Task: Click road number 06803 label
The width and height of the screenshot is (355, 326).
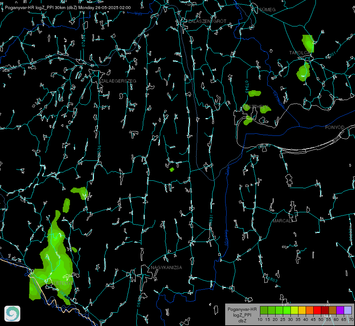Action: pyautogui.click(x=271, y=279)
